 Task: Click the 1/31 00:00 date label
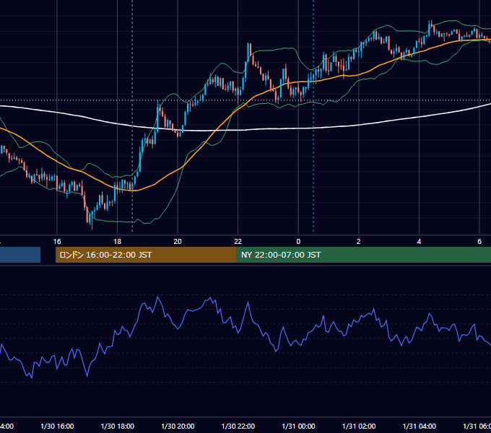[298, 426]
